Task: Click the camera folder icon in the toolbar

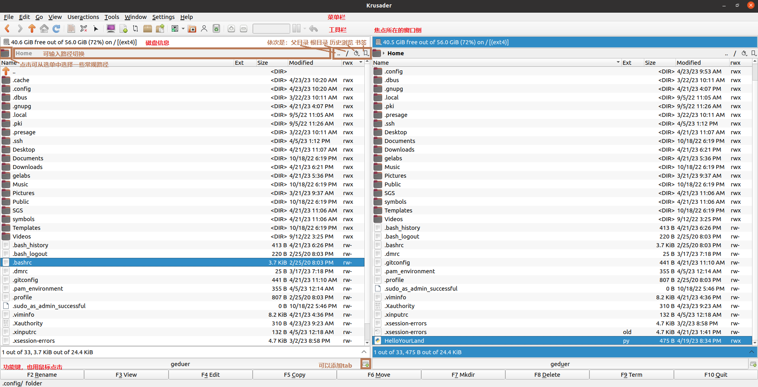Action: point(192,28)
